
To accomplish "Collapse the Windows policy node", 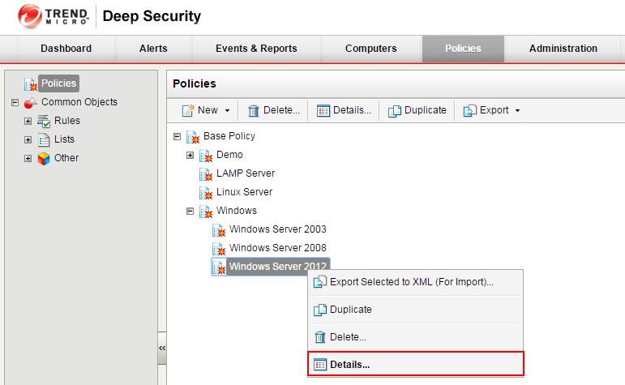I will pyautogui.click(x=190, y=212).
